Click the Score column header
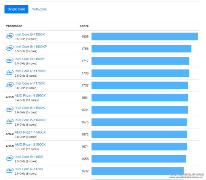Viewport: 206px width, 180px height. pyautogui.click(x=84, y=26)
